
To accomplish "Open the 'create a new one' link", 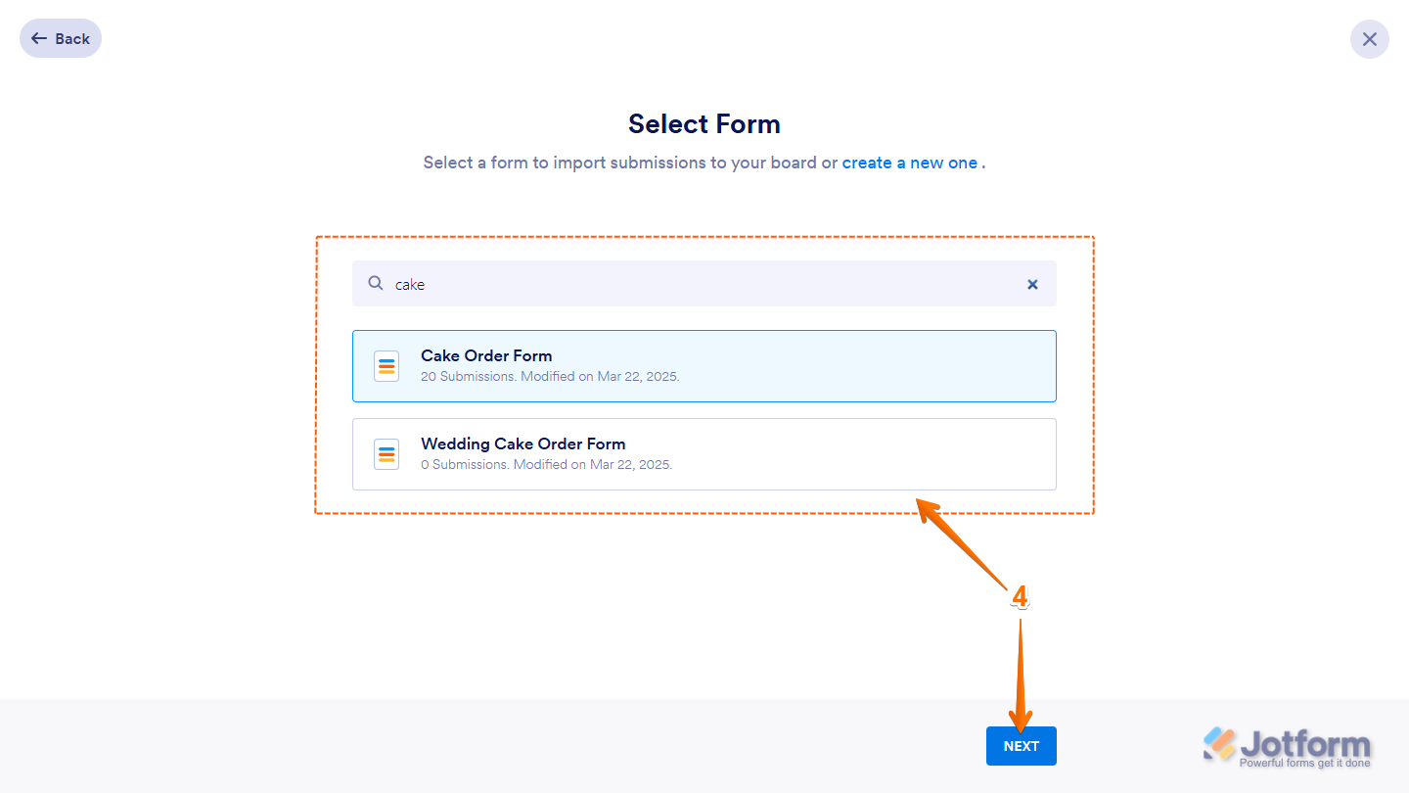I will pyautogui.click(x=909, y=163).
